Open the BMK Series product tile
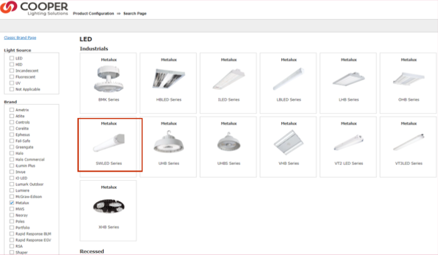This screenshot has width=438, height=255. (x=109, y=83)
